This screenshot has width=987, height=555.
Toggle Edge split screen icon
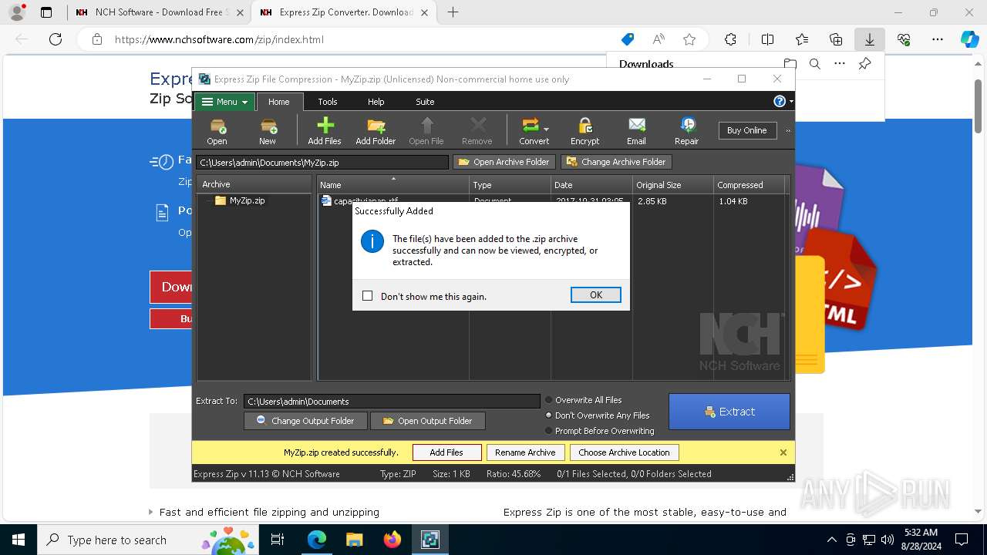point(767,39)
